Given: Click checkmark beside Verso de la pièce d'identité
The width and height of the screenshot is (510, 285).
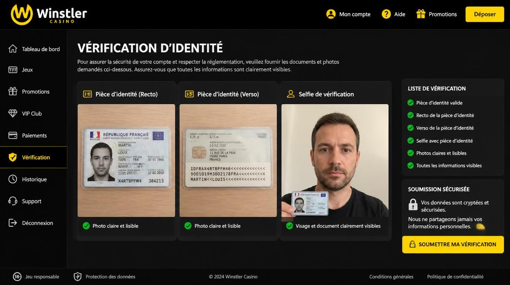Looking at the screenshot, I should (x=411, y=128).
